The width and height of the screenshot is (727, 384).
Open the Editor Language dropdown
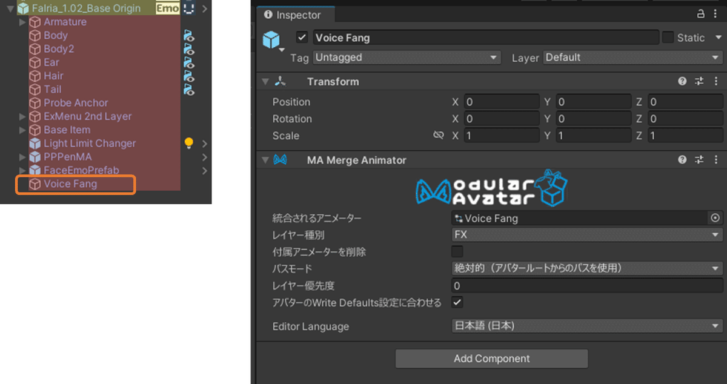coord(587,326)
